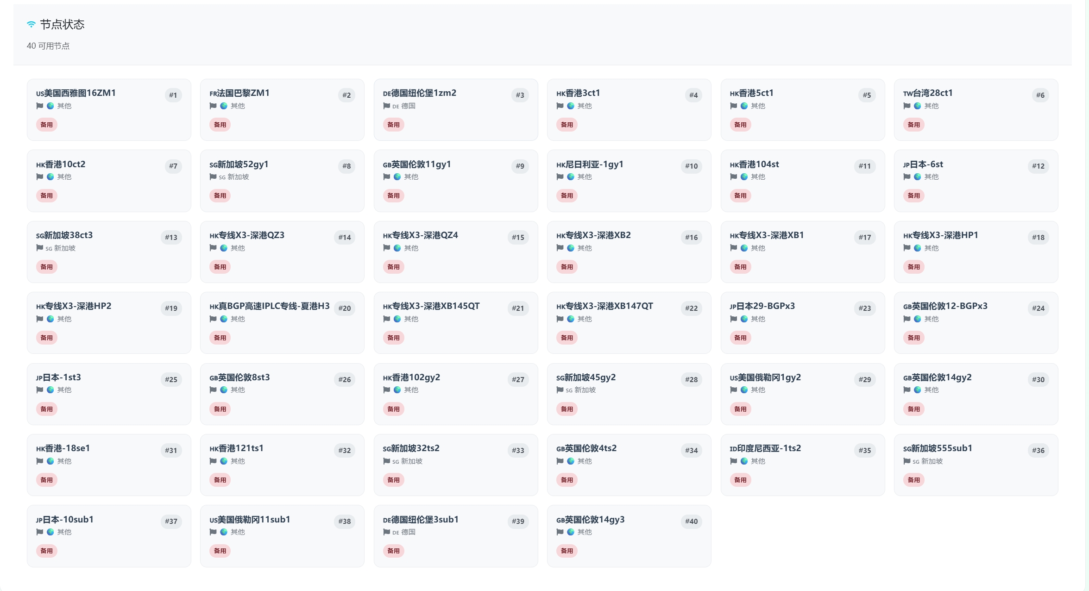Viewport: 1089px width, 591px height.
Task: Click the #9 badge on GB英国伦敦11gy1
Action: pyautogui.click(x=520, y=166)
